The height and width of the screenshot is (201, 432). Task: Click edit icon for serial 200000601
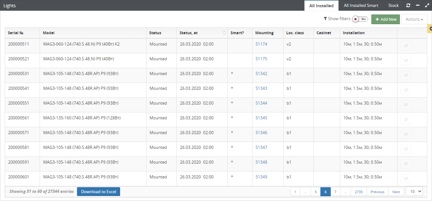[406, 179]
